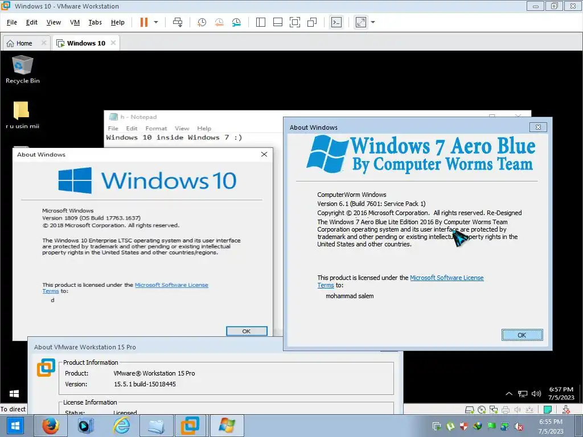583x437 pixels.
Task: Select the VMware Workstation host taskbar button
Action: pos(190,426)
